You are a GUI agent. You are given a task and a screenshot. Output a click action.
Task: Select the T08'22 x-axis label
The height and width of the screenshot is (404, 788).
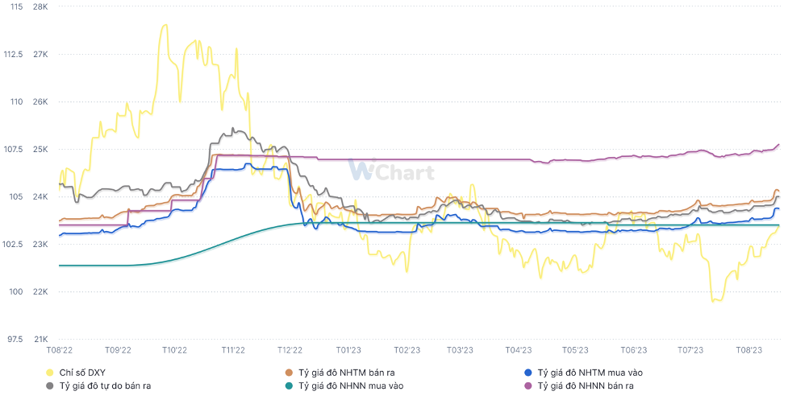point(59,350)
